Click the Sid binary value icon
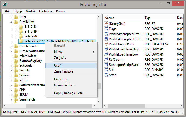Screen dimensions: 186x117 (106, 70)
